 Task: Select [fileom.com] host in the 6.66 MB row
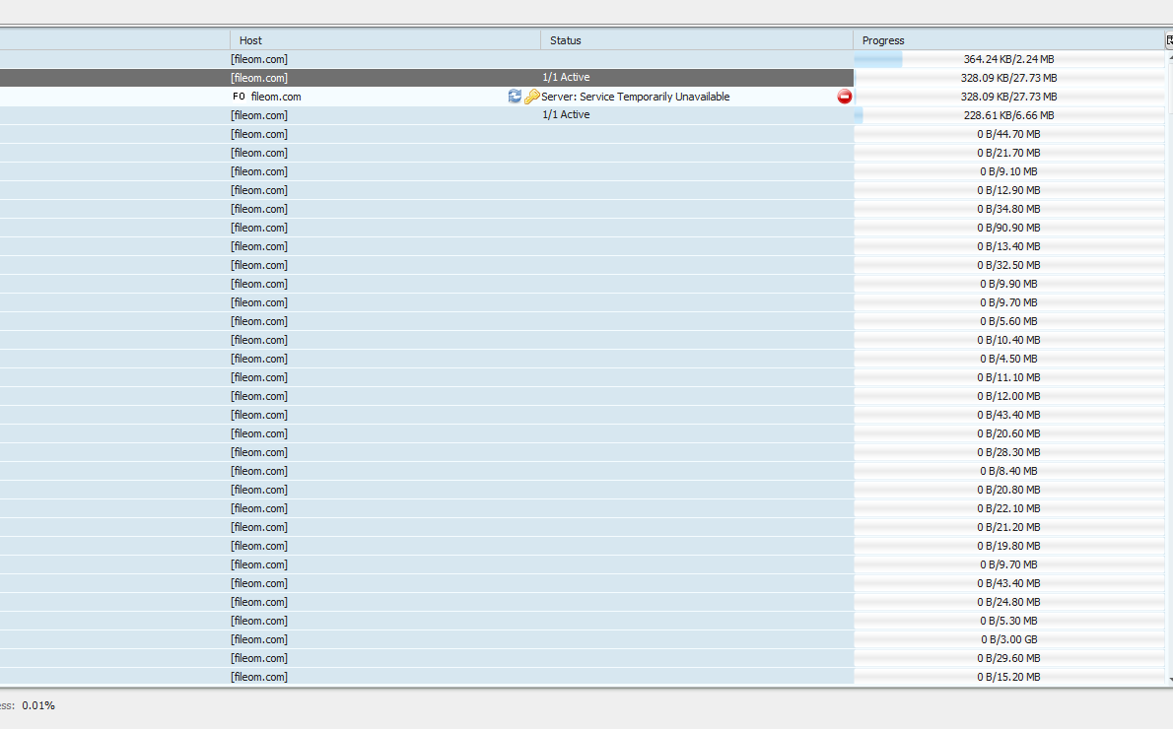(x=259, y=115)
